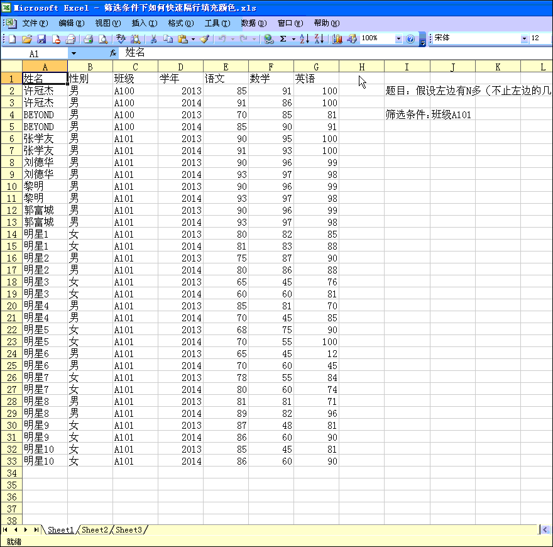The width and height of the screenshot is (553, 547).
Task: Expand the Name Box dropdown arrow
Action: (74, 53)
